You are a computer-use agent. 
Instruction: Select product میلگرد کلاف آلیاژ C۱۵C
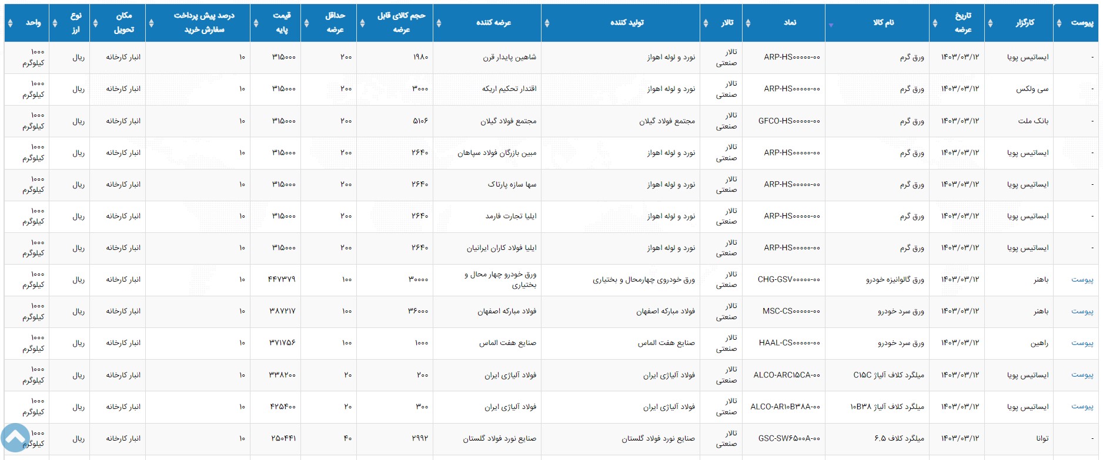[889, 374]
